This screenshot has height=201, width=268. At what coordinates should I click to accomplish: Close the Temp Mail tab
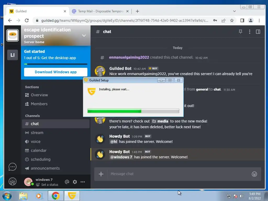coord(127,11)
